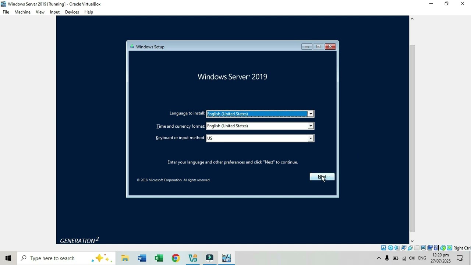Click the mouse integration status icon

tap(443, 248)
